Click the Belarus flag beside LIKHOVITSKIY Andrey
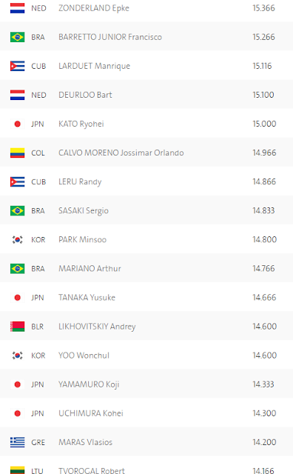293x474 pixels. point(18,327)
